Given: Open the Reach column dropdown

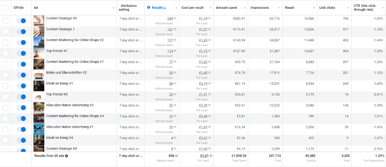Looking at the screenshot, I should click(314, 8).
